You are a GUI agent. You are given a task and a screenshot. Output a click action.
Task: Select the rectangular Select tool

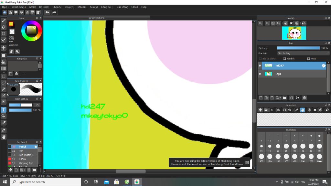click(x=4, y=76)
